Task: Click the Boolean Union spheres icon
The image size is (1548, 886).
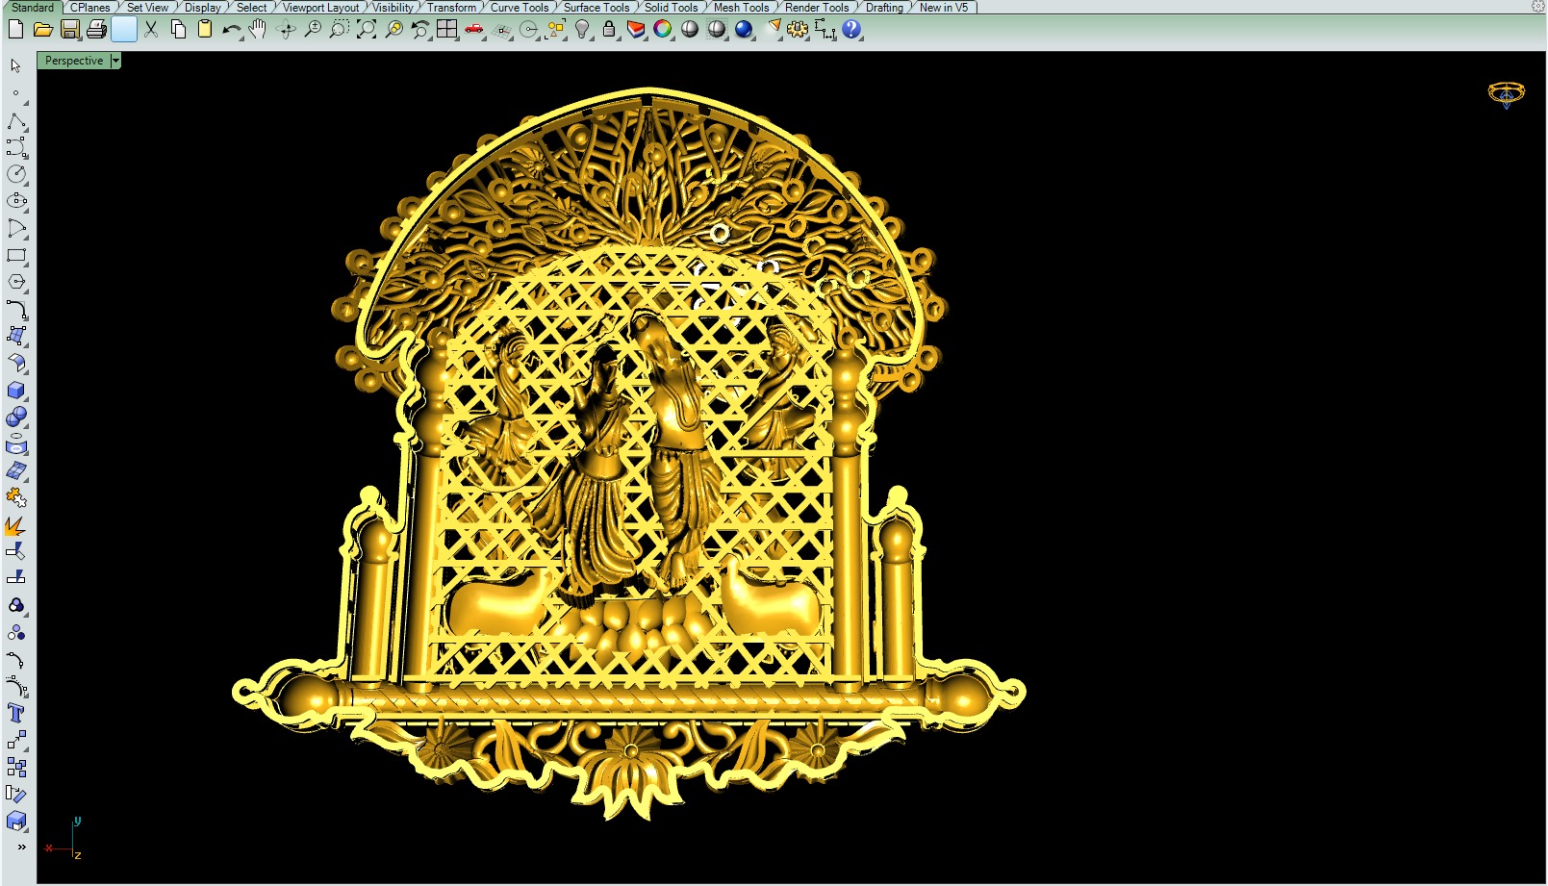Action: pyautogui.click(x=16, y=418)
